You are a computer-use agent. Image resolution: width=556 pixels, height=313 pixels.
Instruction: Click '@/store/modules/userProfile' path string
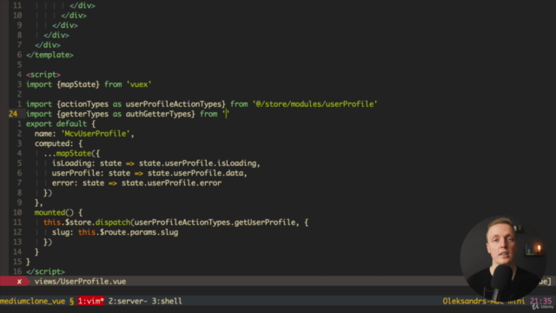pyautogui.click(x=314, y=104)
